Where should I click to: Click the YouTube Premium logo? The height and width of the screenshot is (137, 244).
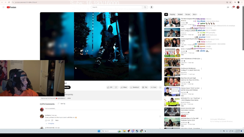coord(11,7)
